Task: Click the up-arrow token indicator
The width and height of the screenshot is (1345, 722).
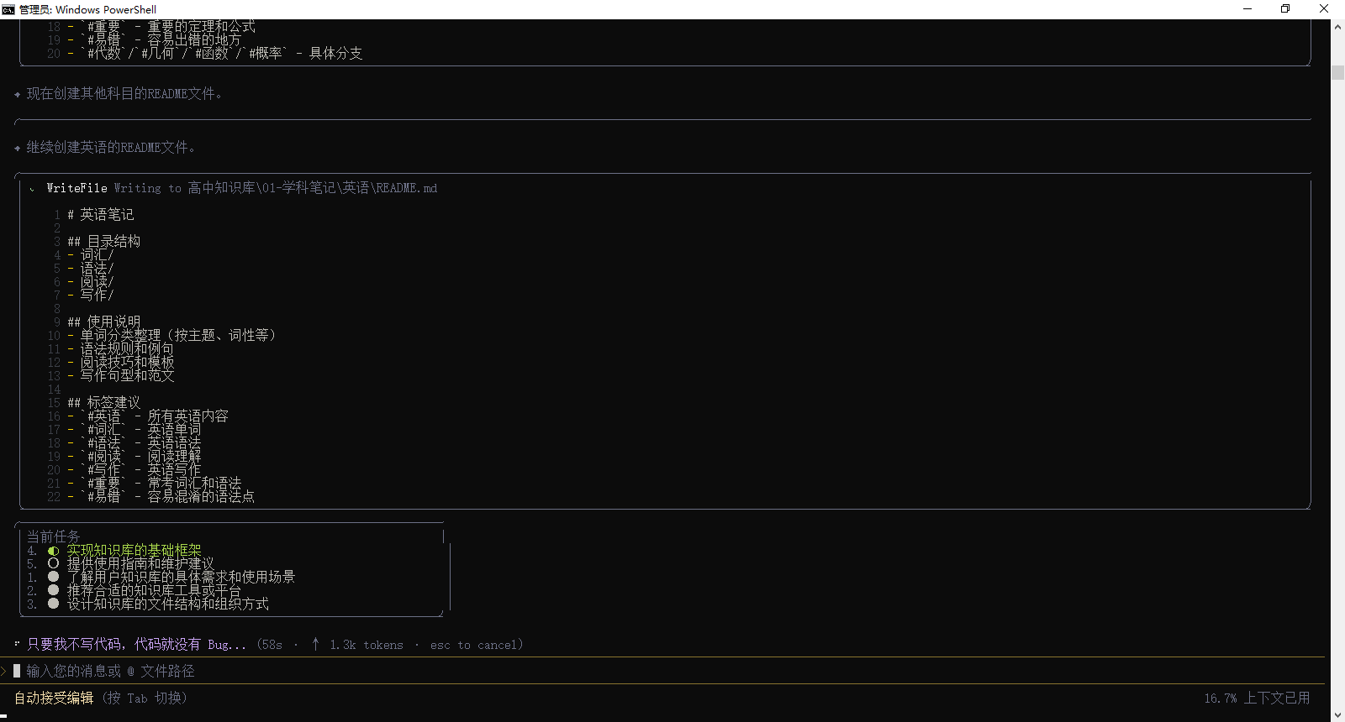Action: coord(315,644)
